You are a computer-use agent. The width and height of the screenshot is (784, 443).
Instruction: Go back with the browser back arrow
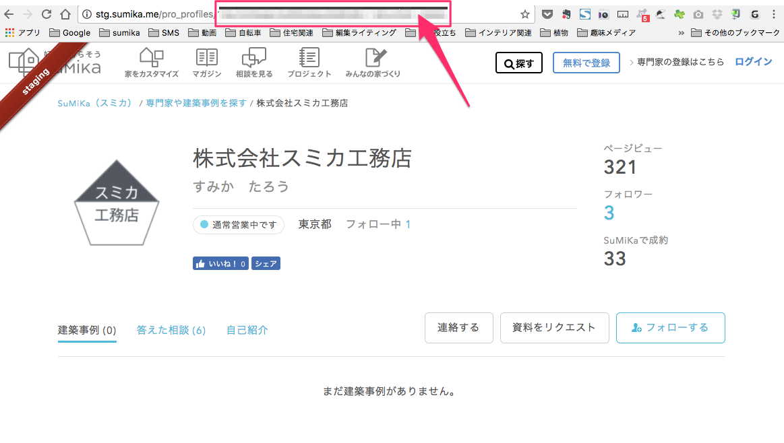tap(9, 14)
